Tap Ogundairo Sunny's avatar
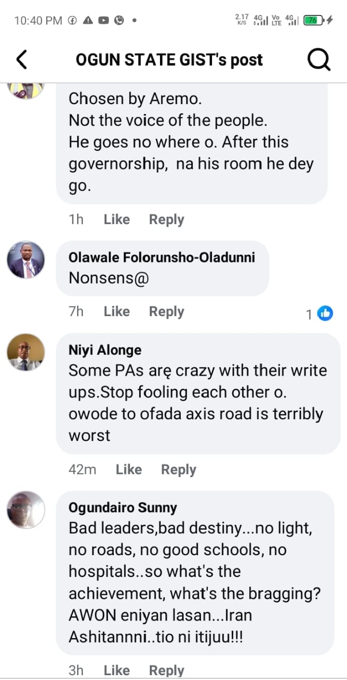347x680 pixels. click(26, 510)
